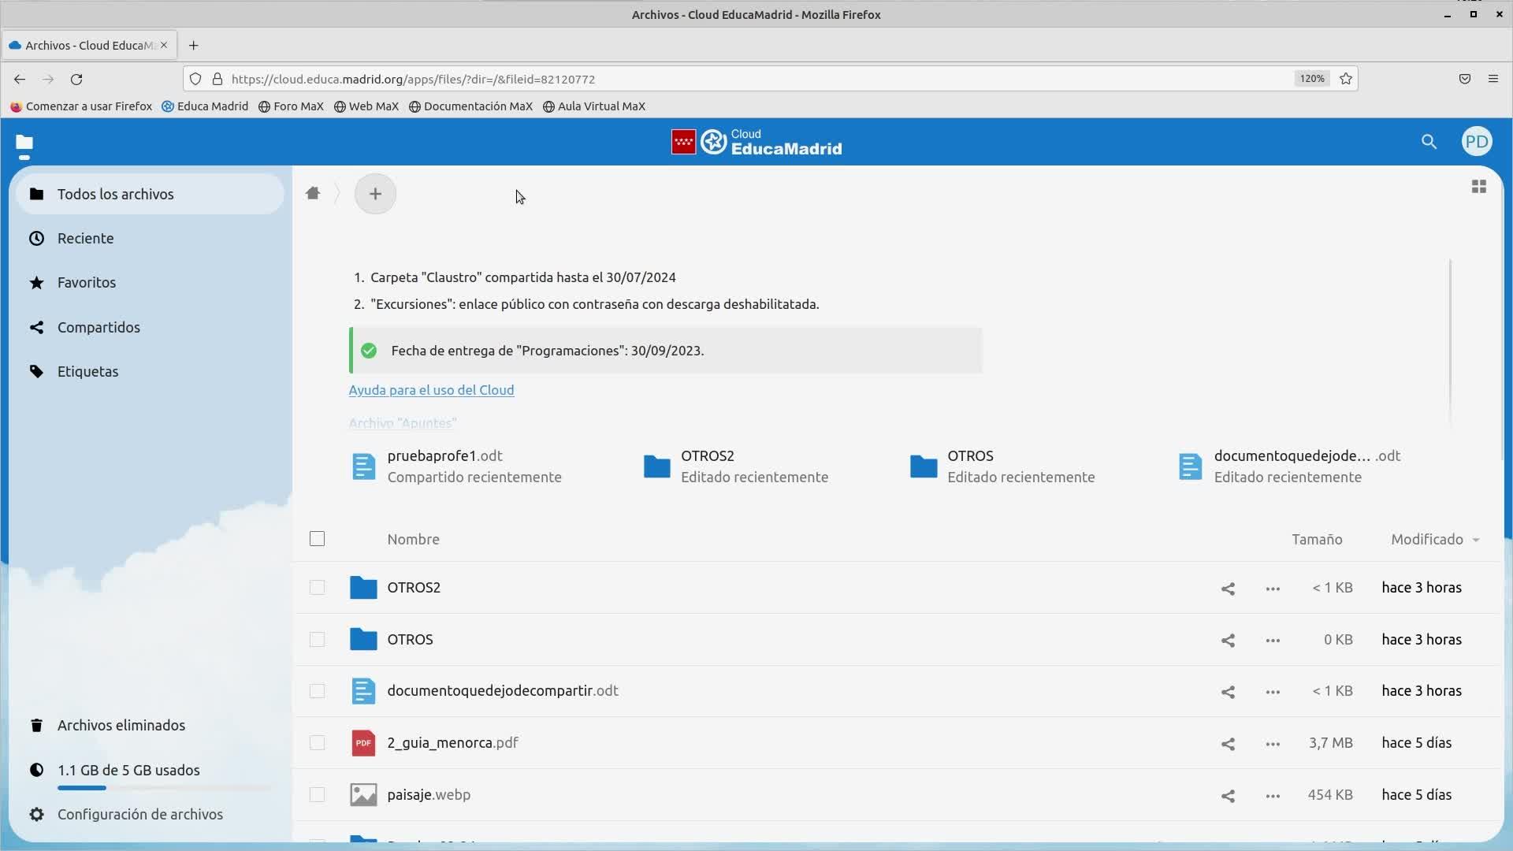This screenshot has width=1513, height=851.
Task: Open the PD user avatar menu
Action: point(1476,142)
